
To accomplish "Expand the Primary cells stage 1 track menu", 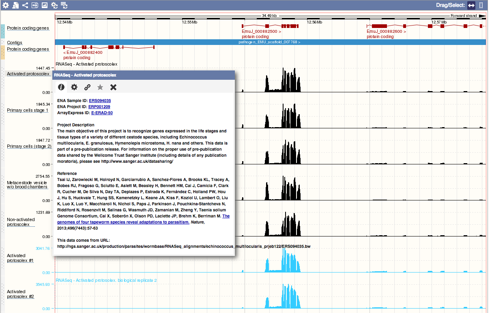I will tap(27, 110).
